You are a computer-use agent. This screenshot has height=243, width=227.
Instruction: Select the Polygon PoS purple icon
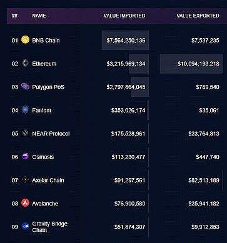(x=25, y=86)
